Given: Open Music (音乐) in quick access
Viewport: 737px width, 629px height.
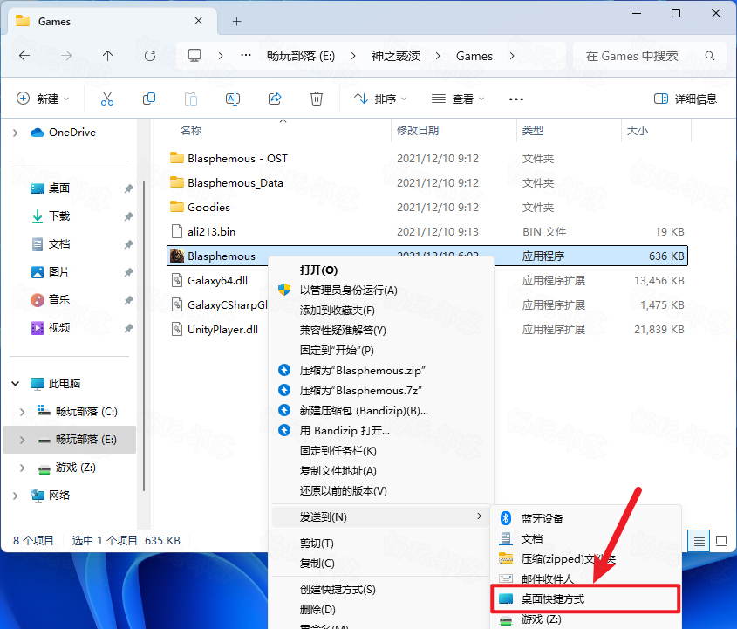Looking at the screenshot, I should point(58,299).
